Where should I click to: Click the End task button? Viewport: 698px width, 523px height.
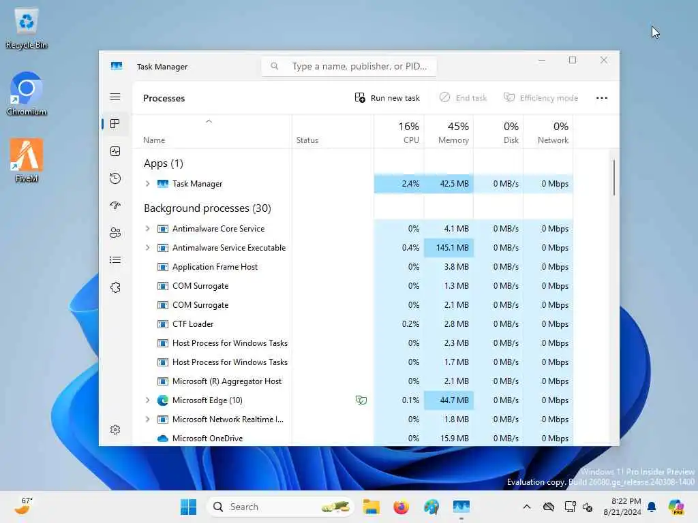coord(463,98)
